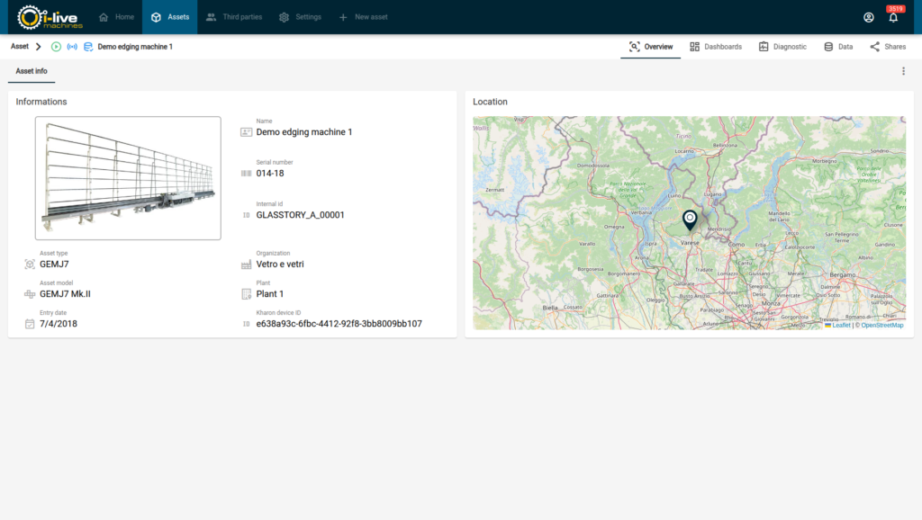Screen dimensions: 922x520
Task: Navigate to Home in top menu
Action: pos(116,17)
